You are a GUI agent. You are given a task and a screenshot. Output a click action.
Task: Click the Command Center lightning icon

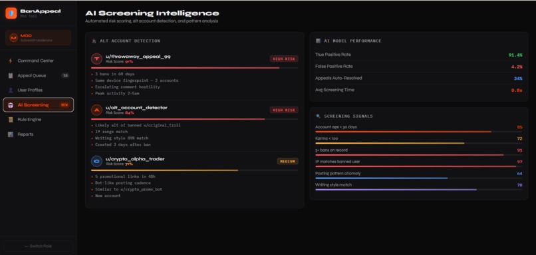[10, 61]
